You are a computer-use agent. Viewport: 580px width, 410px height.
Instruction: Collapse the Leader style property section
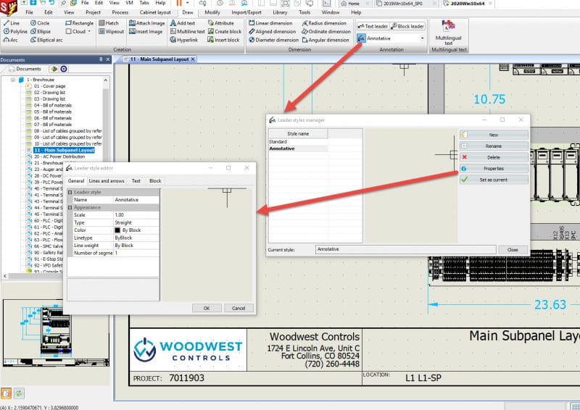pyautogui.click(x=70, y=192)
